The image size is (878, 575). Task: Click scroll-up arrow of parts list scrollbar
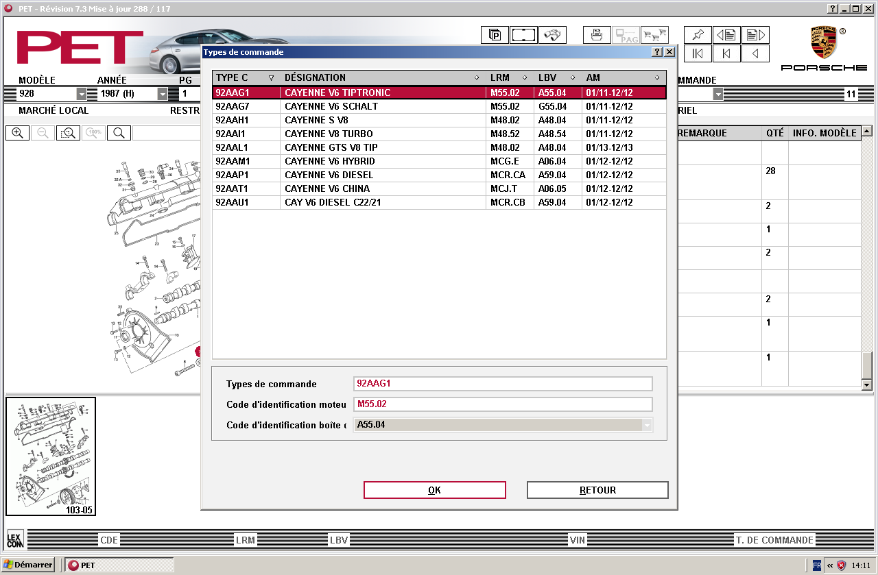tap(867, 131)
